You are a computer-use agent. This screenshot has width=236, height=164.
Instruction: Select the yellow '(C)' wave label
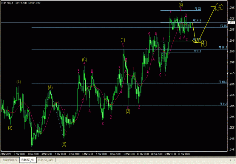coord(85,60)
